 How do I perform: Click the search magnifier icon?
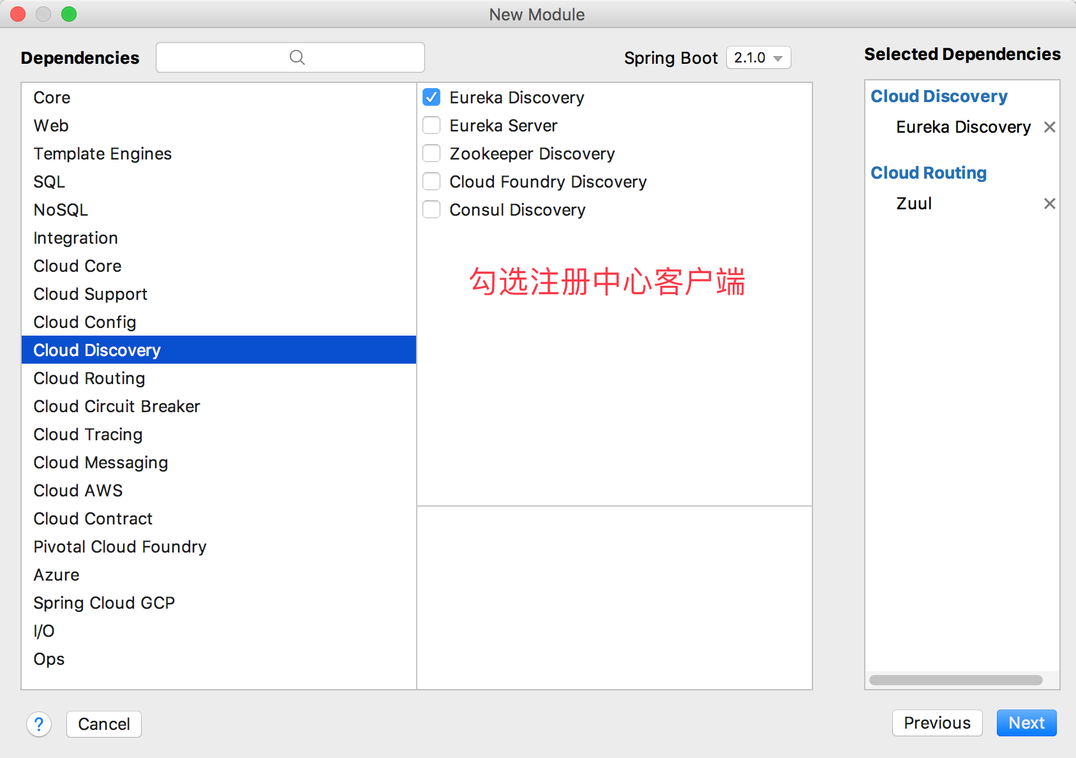(x=297, y=57)
